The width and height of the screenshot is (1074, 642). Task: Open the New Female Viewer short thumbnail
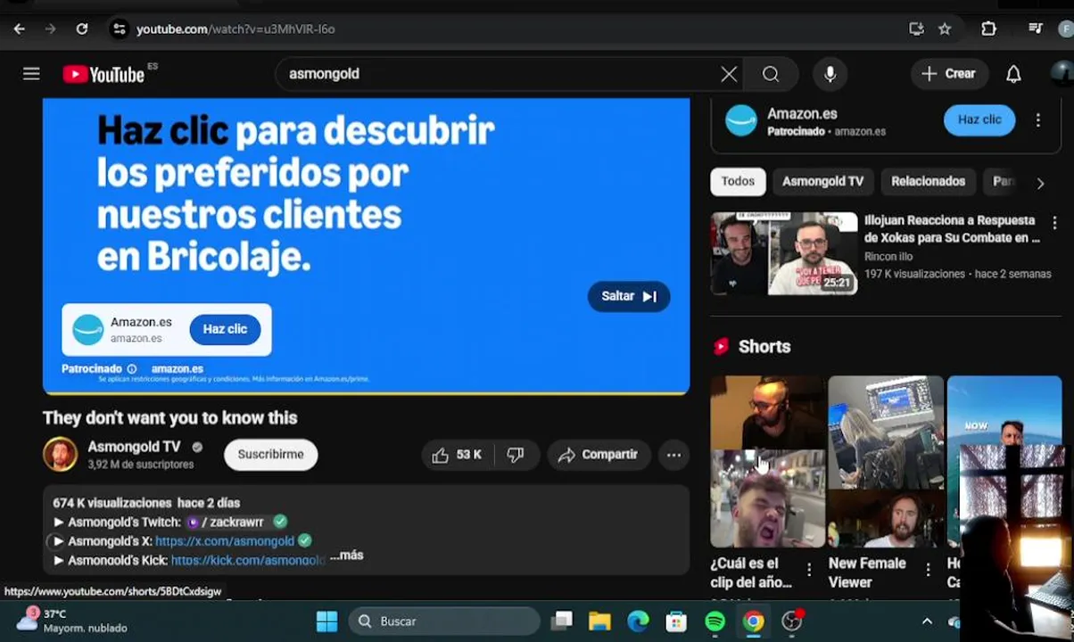[886, 461]
